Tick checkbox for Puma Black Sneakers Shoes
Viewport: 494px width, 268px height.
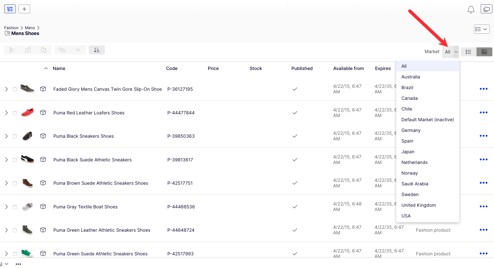point(15,136)
